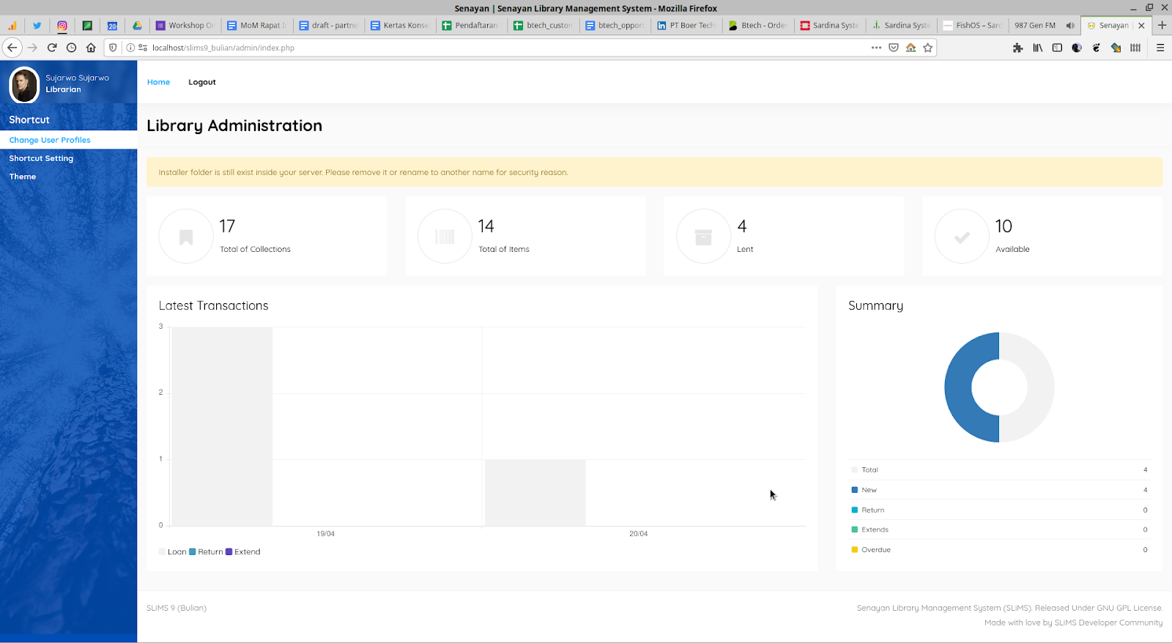Open the Library bookshelf icon

[1038, 48]
